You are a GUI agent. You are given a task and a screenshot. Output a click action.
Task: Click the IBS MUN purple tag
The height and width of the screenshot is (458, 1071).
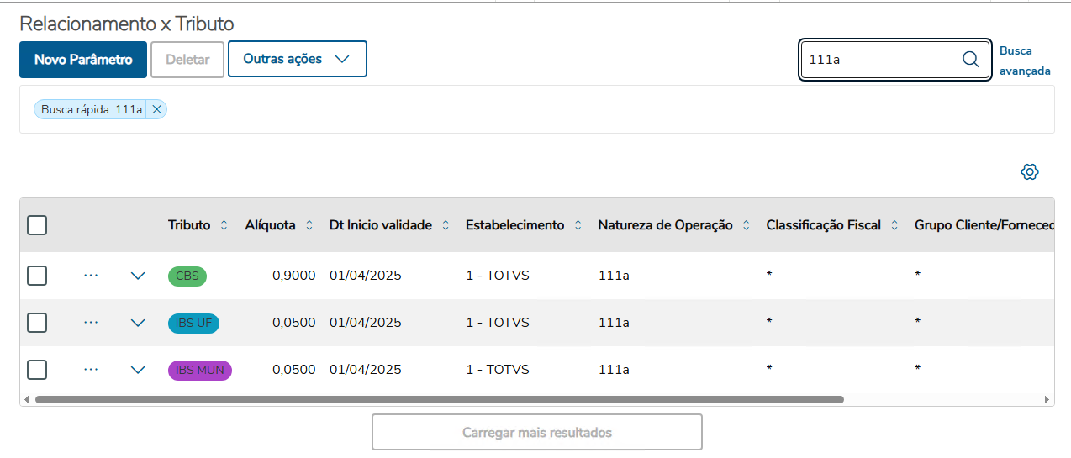click(x=199, y=370)
